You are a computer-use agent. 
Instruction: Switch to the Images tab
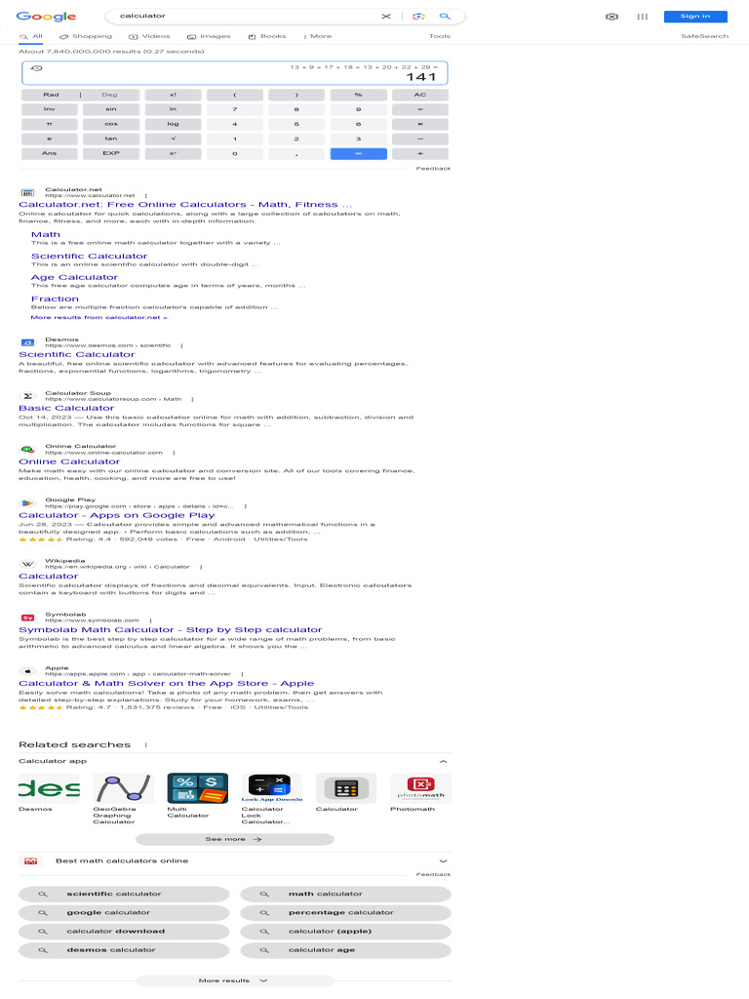(x=209, y=36)
